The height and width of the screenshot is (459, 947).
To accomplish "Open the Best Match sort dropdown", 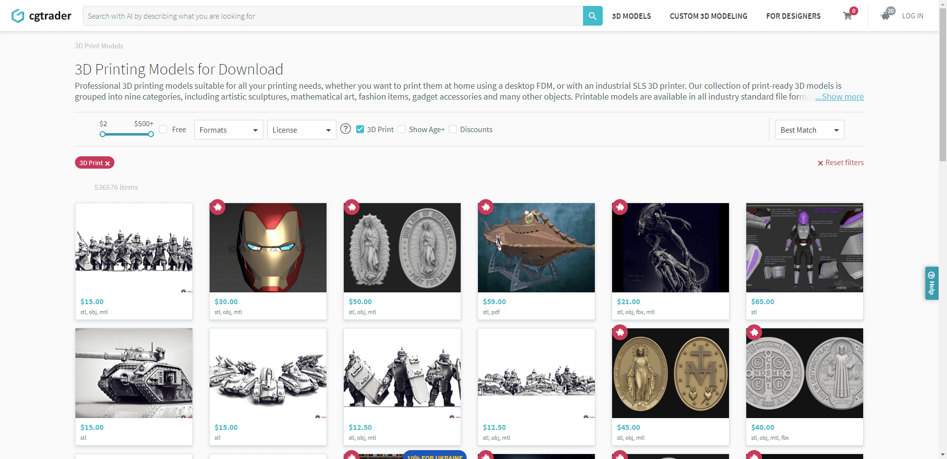I will (810, 130).
